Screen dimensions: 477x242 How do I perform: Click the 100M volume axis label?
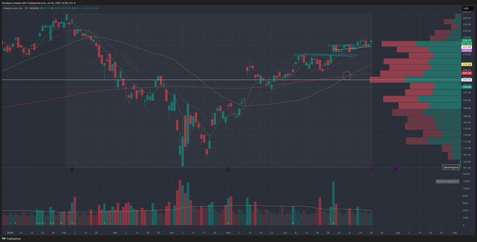pyautogui.click(x=466, y=188)
